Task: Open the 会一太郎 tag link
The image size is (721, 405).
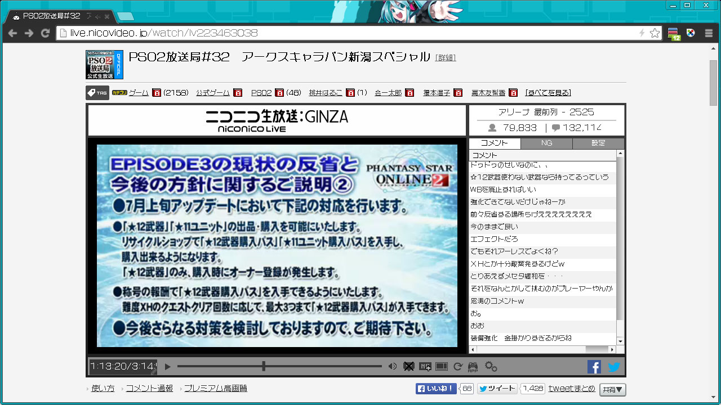Action: point(388,93)
